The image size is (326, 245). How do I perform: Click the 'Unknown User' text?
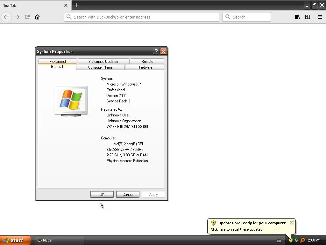click(118, 115)
